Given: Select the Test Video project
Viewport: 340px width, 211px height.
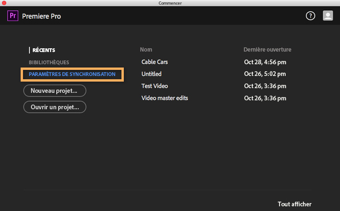Looking at the screenshot, I should 155,86.
